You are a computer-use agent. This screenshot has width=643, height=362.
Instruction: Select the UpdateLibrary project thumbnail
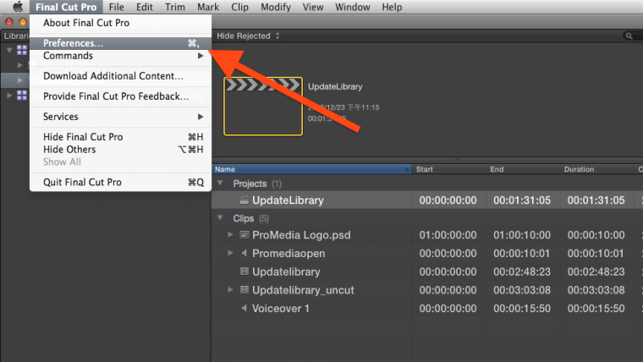coord(263,107)
